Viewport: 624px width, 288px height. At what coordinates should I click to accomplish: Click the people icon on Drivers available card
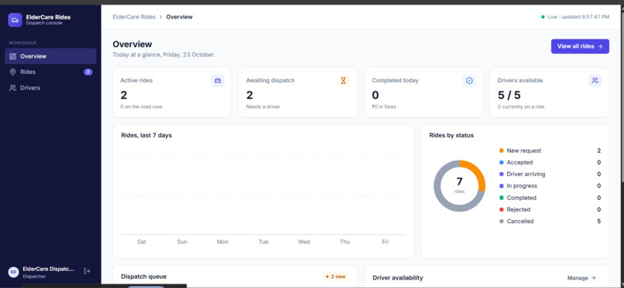[x=595, y=80]
